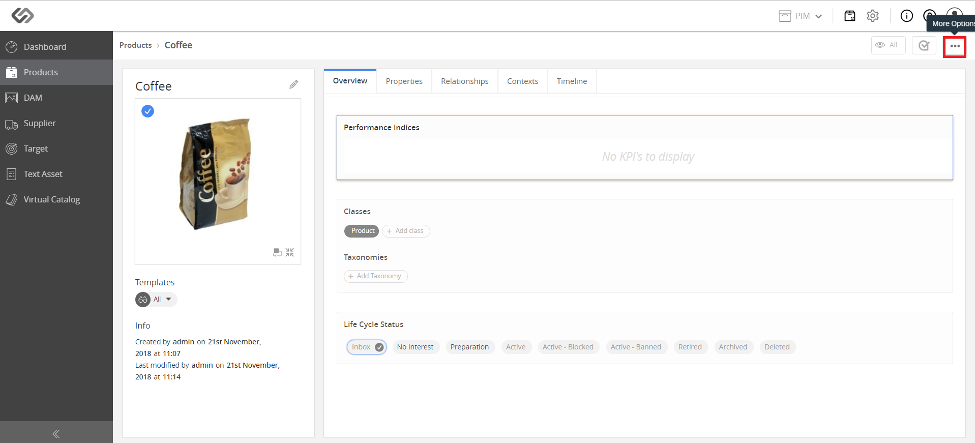
Task: Open Virtual Catalog in the sidebar
Action: pyautogui.click(x=56, y=199)
